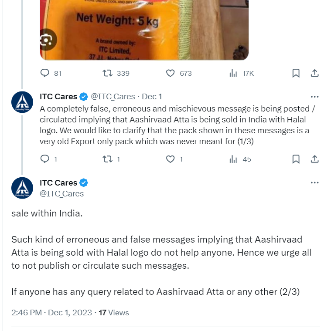The width and height of the screenshot is (331, 331).
Task: Click the 2:46 PM · Dec 1, 2023 timestamp
Action: pos(51,313)
